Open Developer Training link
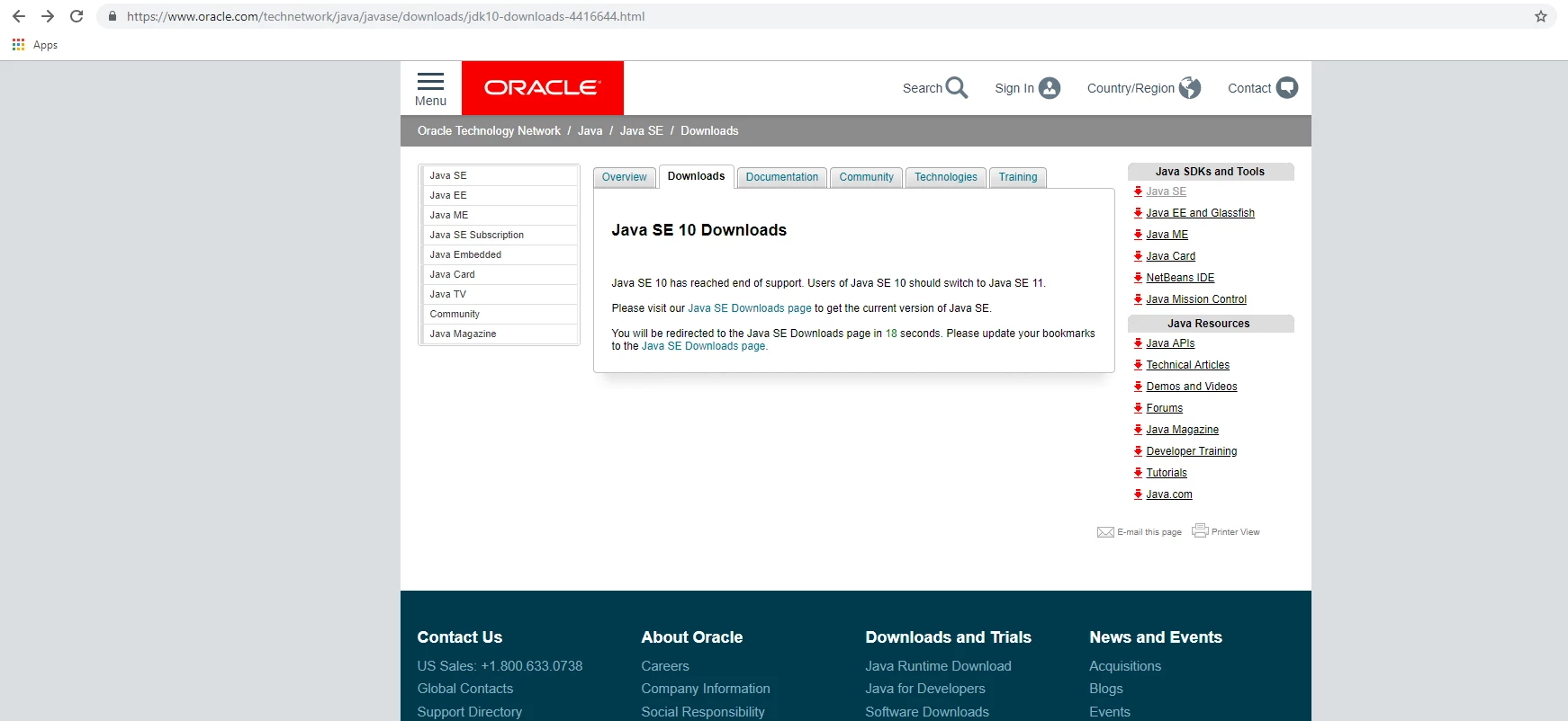Screen dimensions: 1568x721 click(1191, 451)
